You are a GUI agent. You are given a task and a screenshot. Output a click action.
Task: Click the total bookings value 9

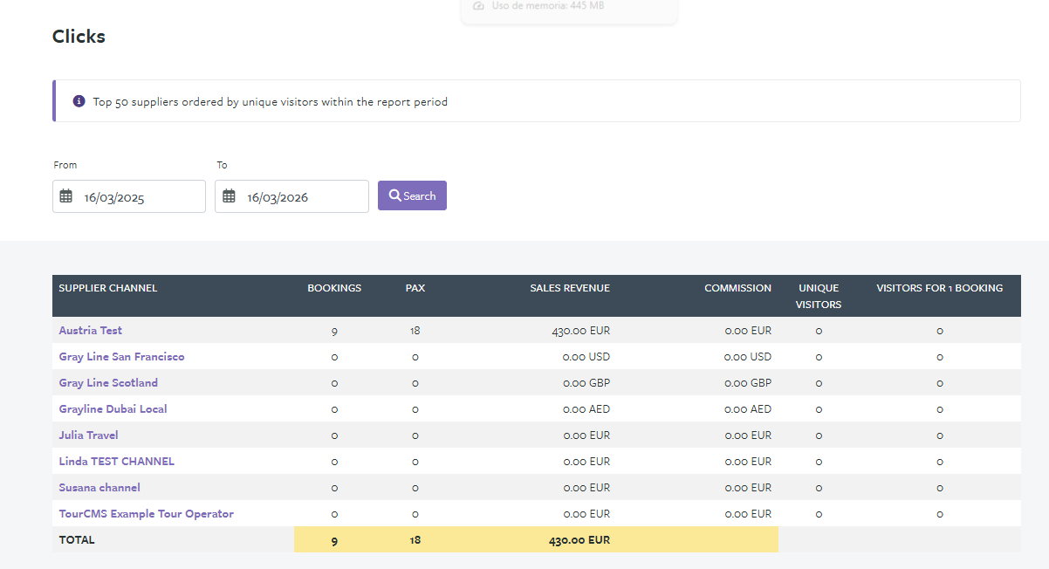click(334, 541)
